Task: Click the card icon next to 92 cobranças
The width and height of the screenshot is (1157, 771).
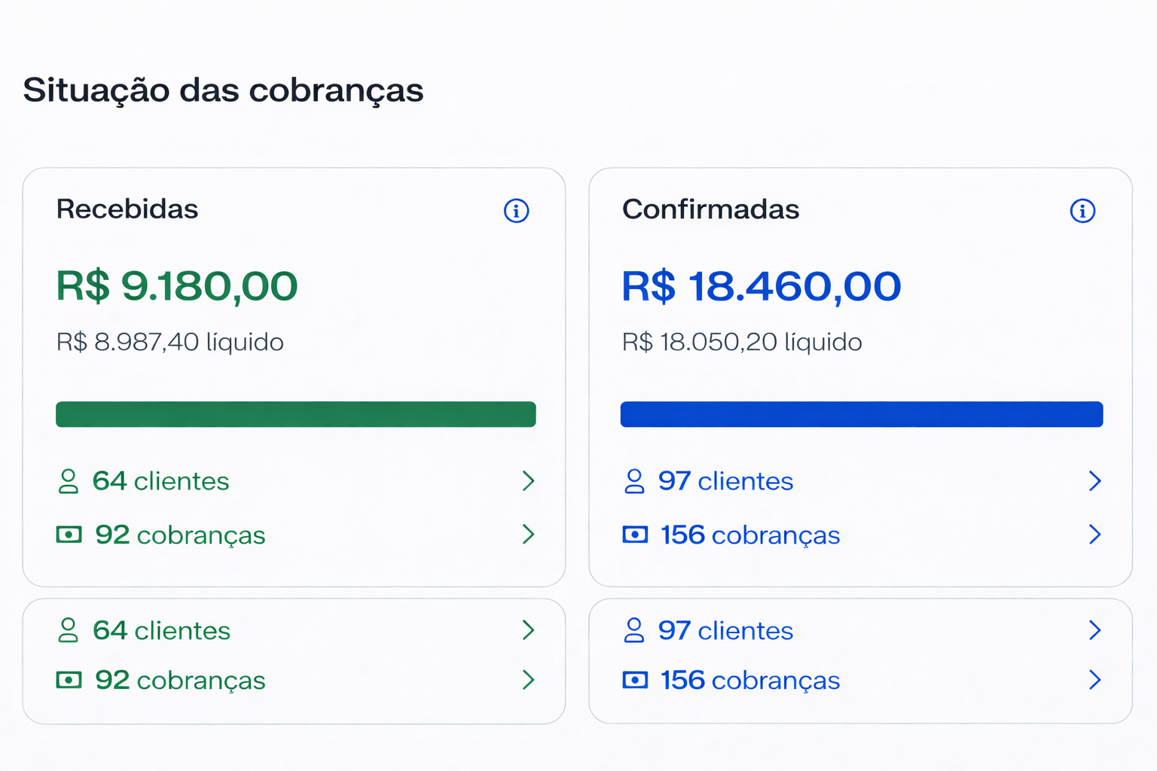Action: pos(69,535)
